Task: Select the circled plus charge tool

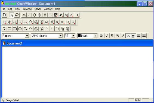Action: coord(63,22)
